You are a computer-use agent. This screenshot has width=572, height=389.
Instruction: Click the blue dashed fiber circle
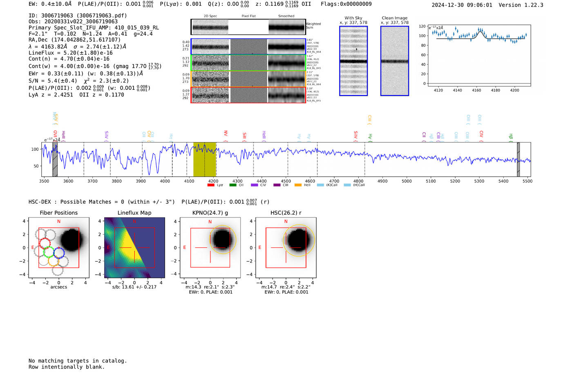[59, 253]
